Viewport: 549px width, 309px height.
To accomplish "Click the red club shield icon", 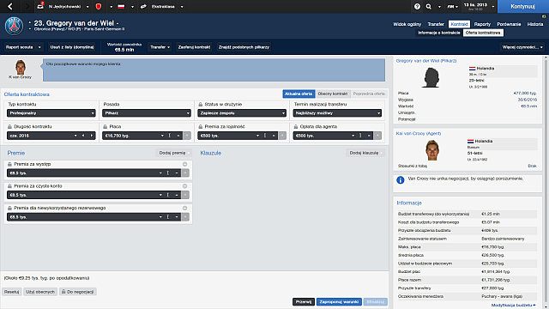I will (x=99, y=6).
